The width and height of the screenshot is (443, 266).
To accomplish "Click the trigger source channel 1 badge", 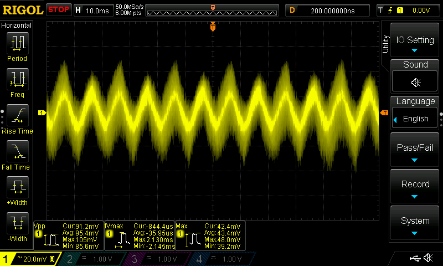I will pyautogui.click(x=400, y=11).
